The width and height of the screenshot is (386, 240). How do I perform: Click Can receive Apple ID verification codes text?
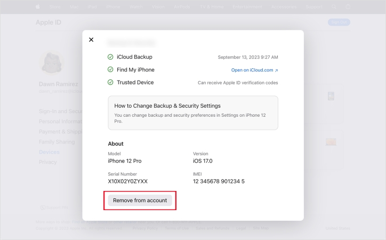pyautogui.click(x=238, y=83)
